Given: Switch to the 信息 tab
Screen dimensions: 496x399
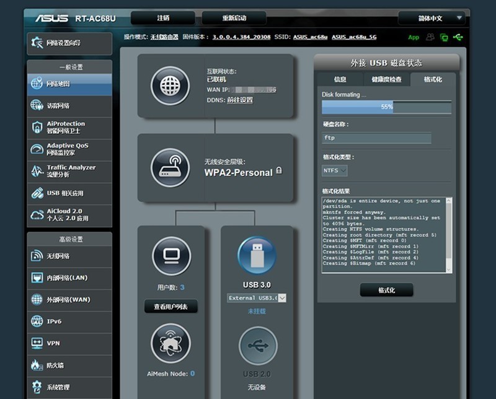Looking at the screenshot, I should click(340, 79).
